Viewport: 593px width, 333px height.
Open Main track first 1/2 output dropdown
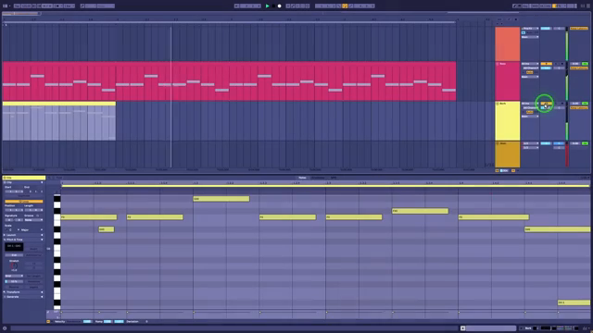pos(530,143)
